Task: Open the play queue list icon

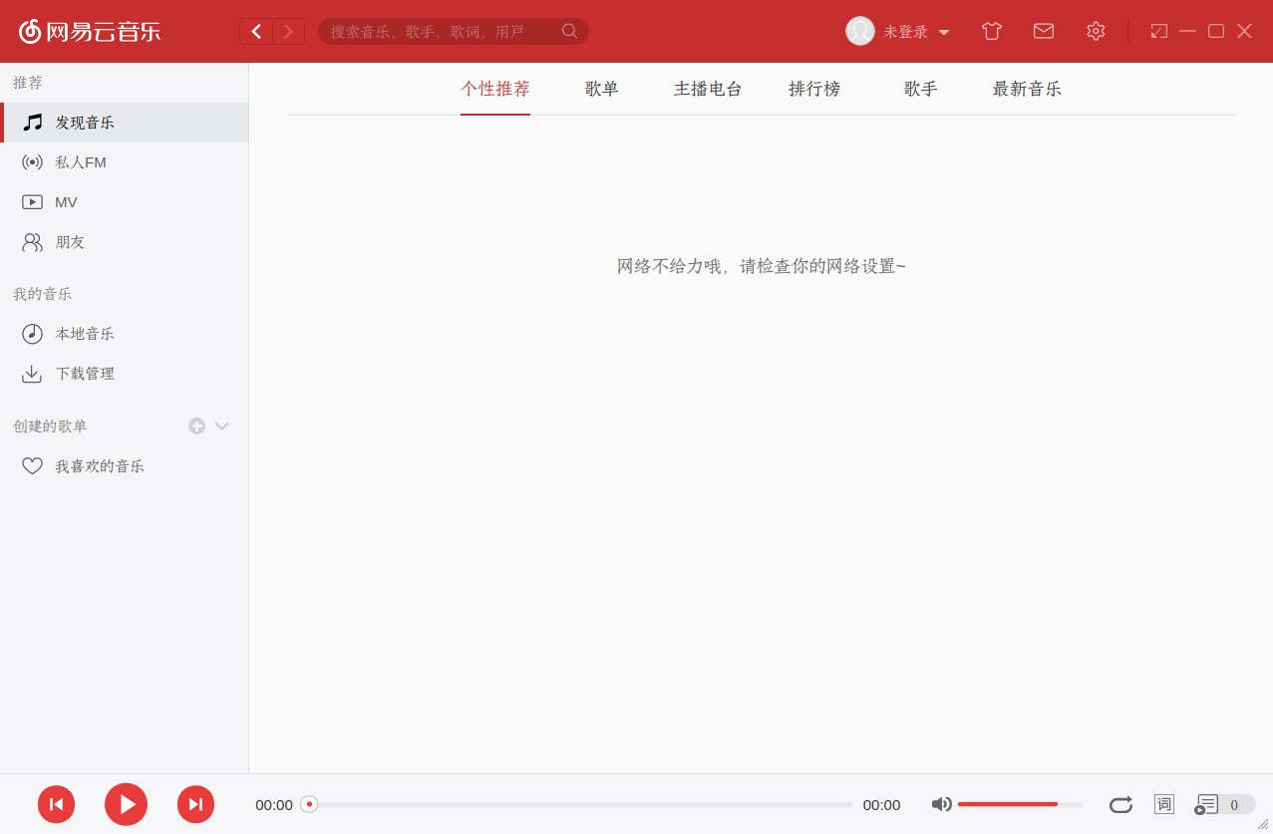Action: pyautogui.click(x=1207, y=804)
